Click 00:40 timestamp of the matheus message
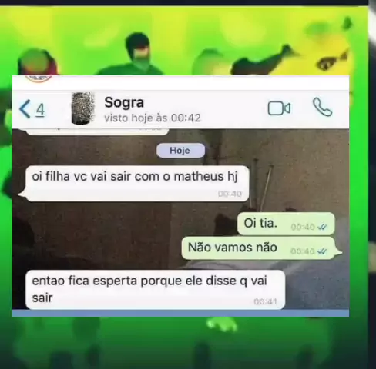Viewport: 376px width, 369px height. point(230,194)
